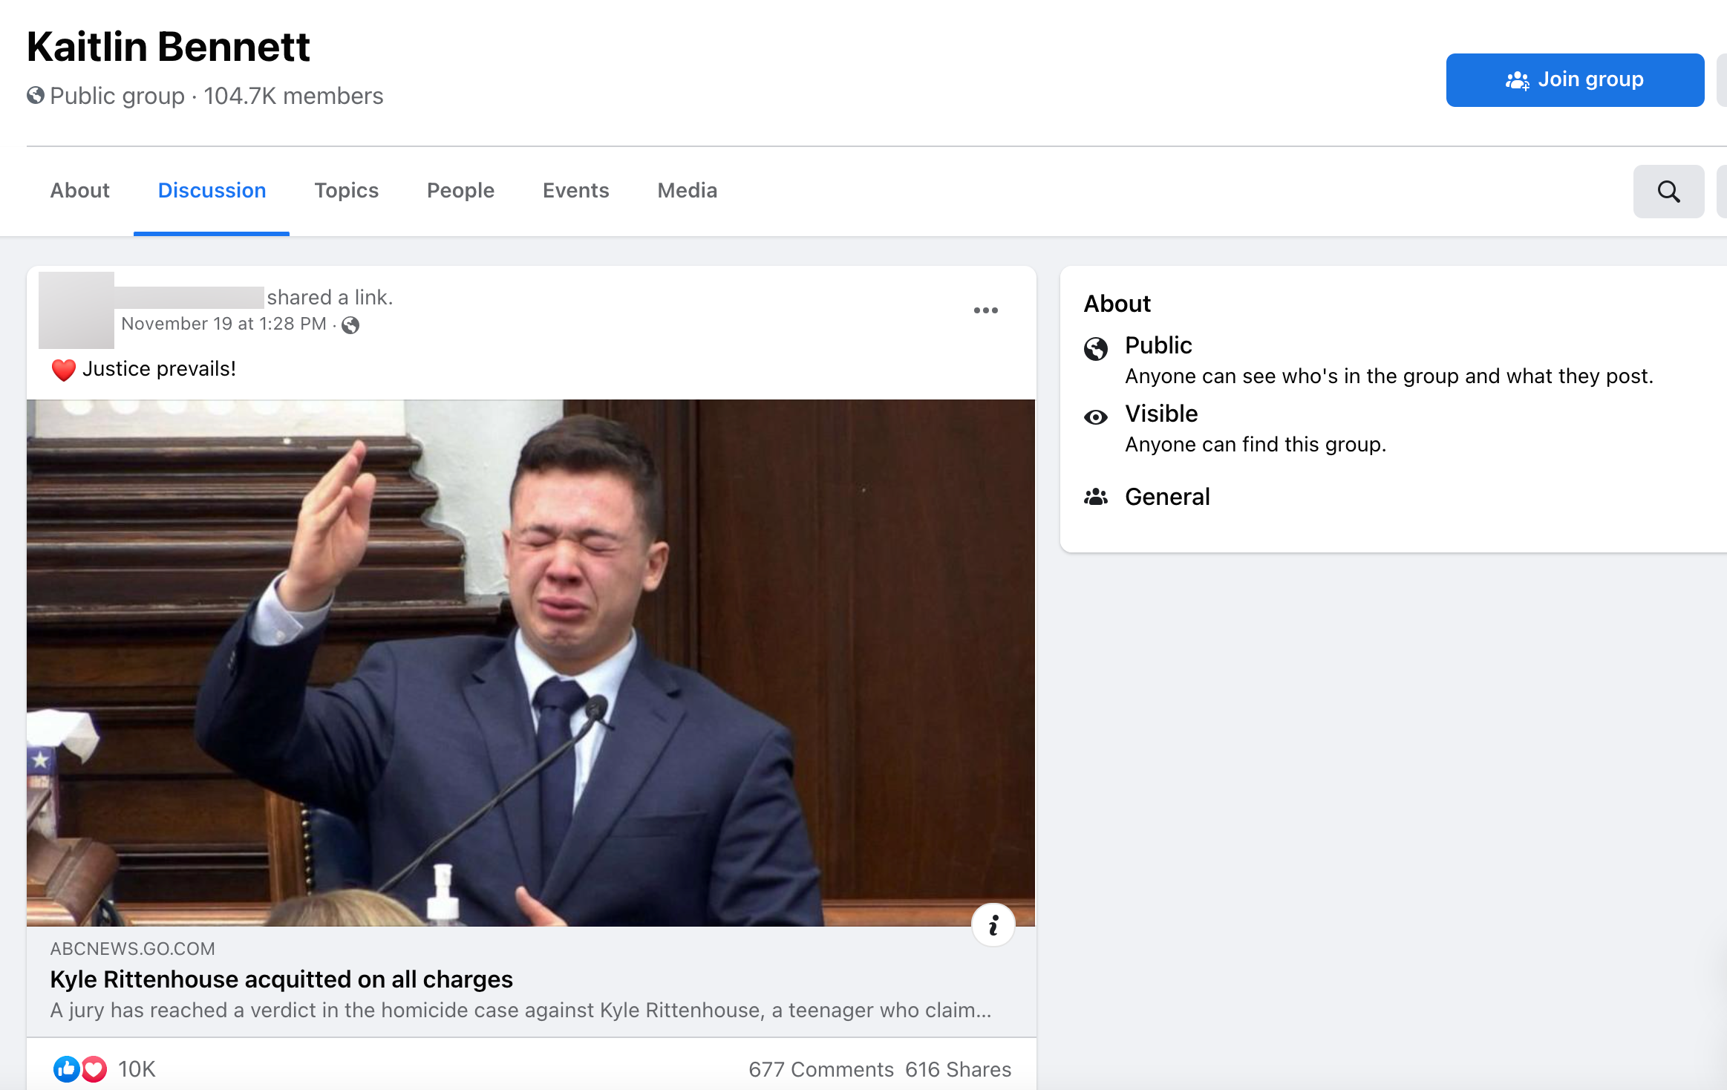Click the 10K reactions count
1727x1090 pixels.
pyautogui.click(x=137, y=1068)
